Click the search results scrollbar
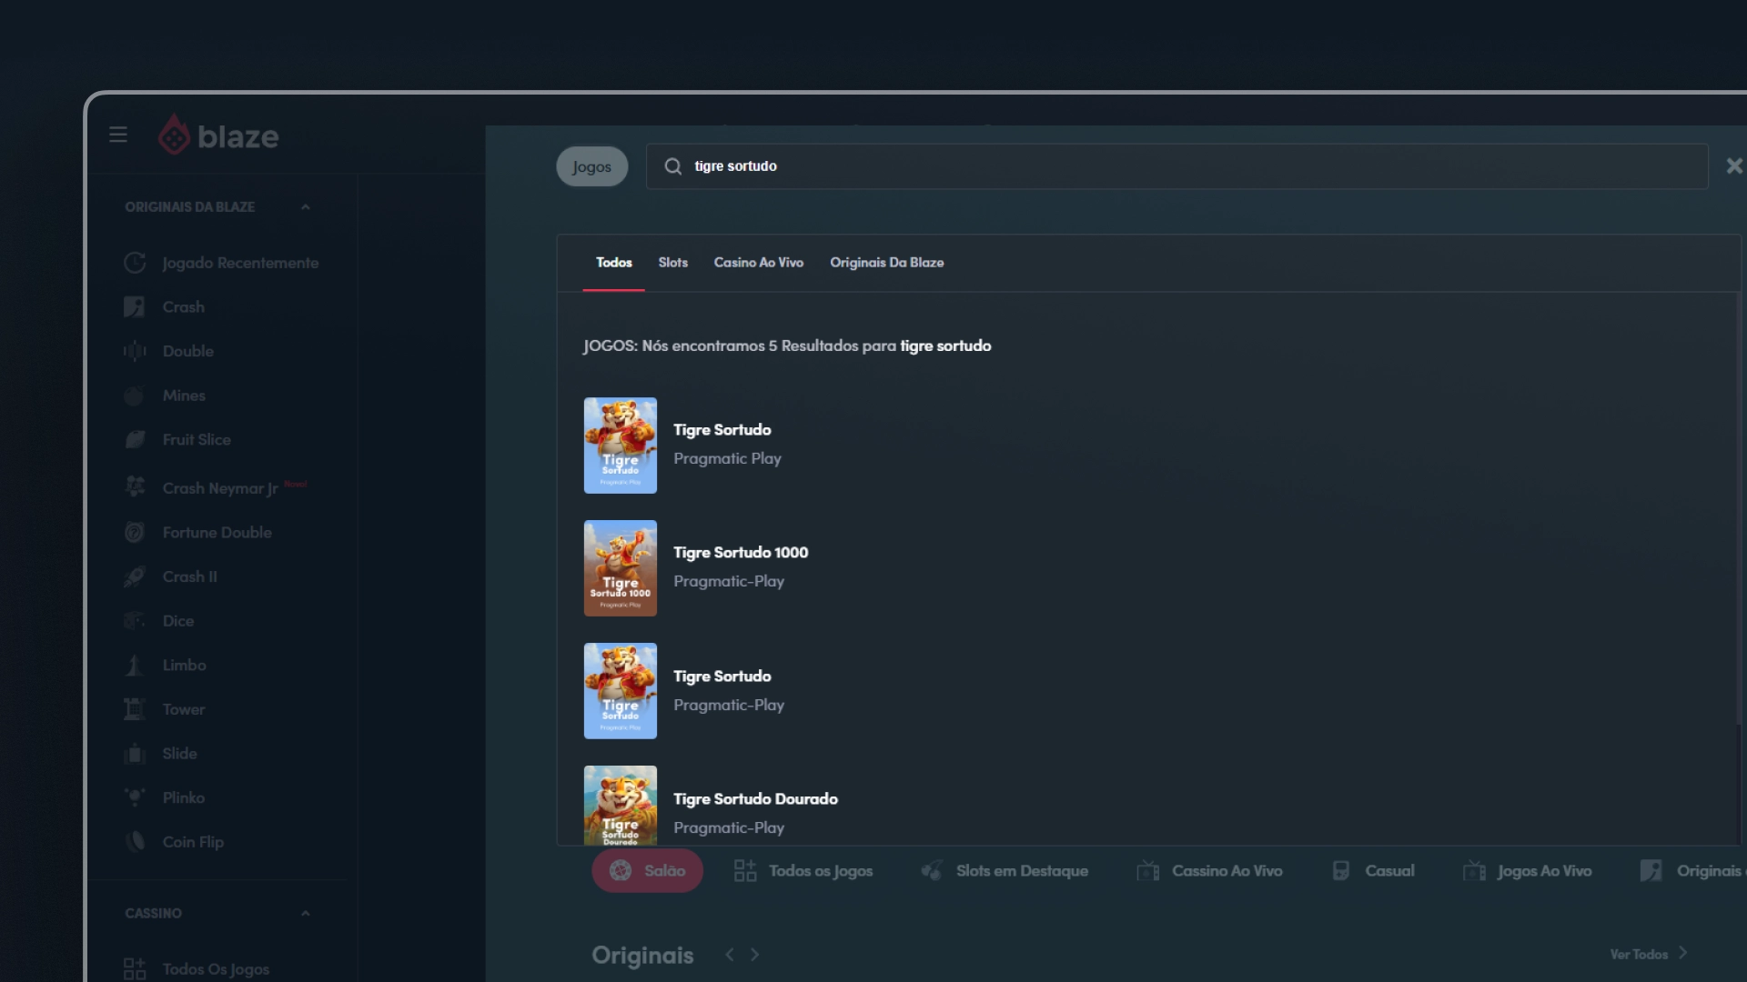Viewport: 1747px width, 982px height. (1739, 509)
